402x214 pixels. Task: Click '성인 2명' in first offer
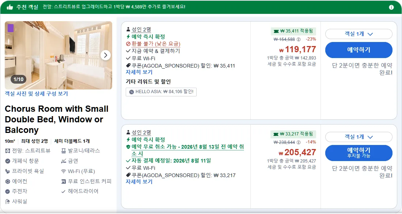pos(141,30)
